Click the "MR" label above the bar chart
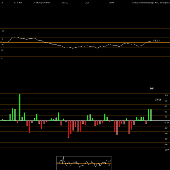 click(x=152, y=88)
